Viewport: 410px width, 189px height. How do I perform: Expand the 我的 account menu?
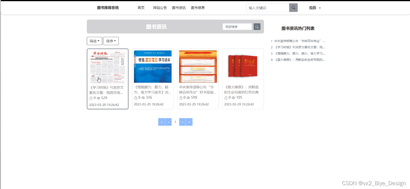pos(315,8)
